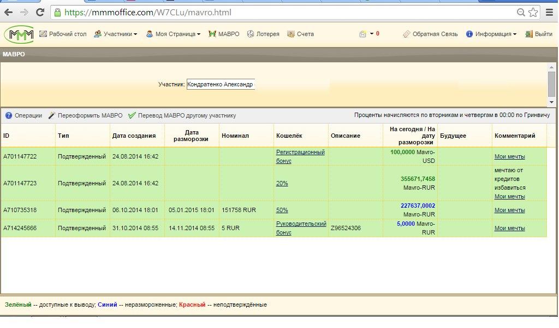Click the Дата разморозки column header

(x=192, y=136)
